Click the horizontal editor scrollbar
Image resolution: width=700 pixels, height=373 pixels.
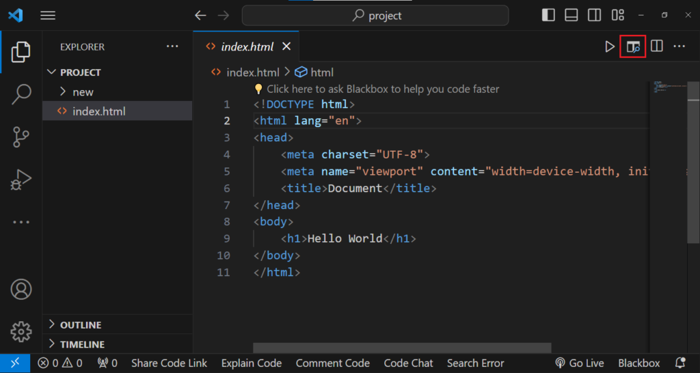401,348
